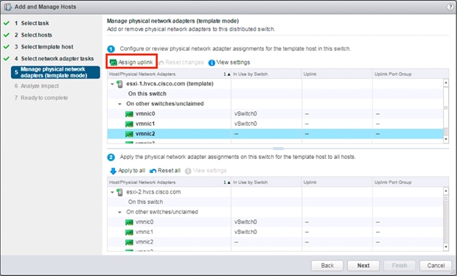Open View settings in the template host toolbar
The width and height of the screenshot is (457, 276).
[229, 63]
